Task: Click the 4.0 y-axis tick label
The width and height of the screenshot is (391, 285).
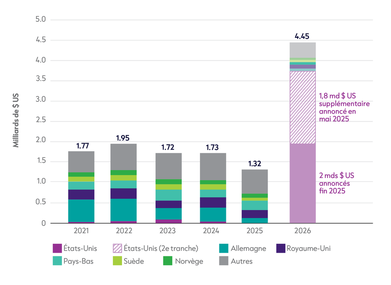Action: 41,60
